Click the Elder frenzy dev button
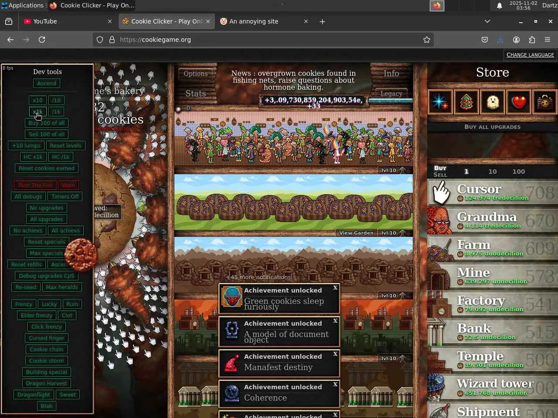 (37, 315)
